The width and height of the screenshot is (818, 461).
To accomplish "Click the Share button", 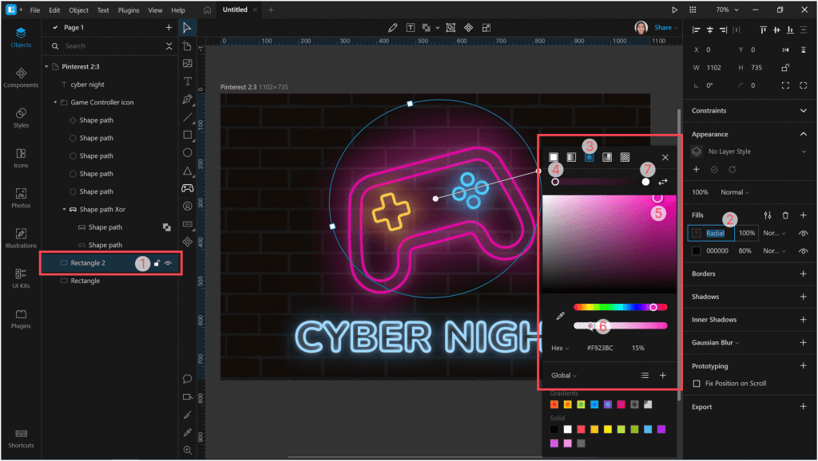I will click(665, 28).
